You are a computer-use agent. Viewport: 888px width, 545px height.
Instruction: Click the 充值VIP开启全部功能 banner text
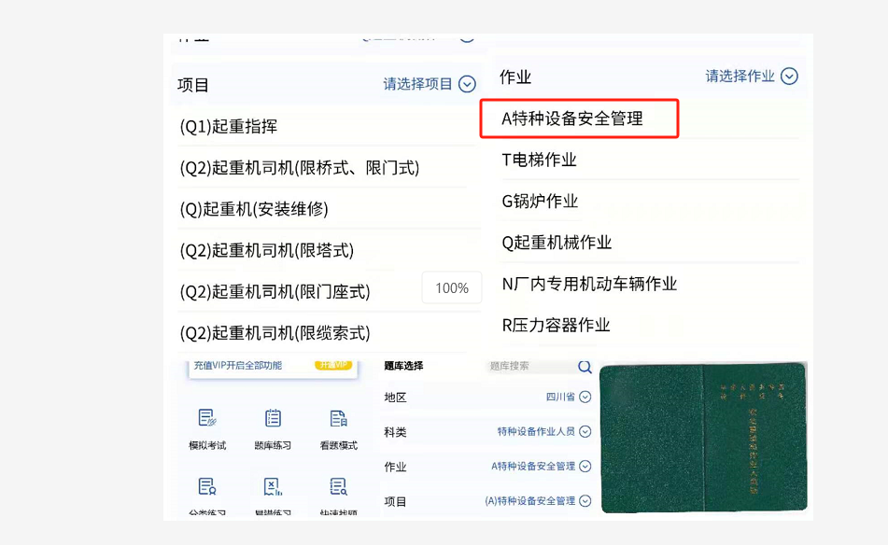(238, 366)
